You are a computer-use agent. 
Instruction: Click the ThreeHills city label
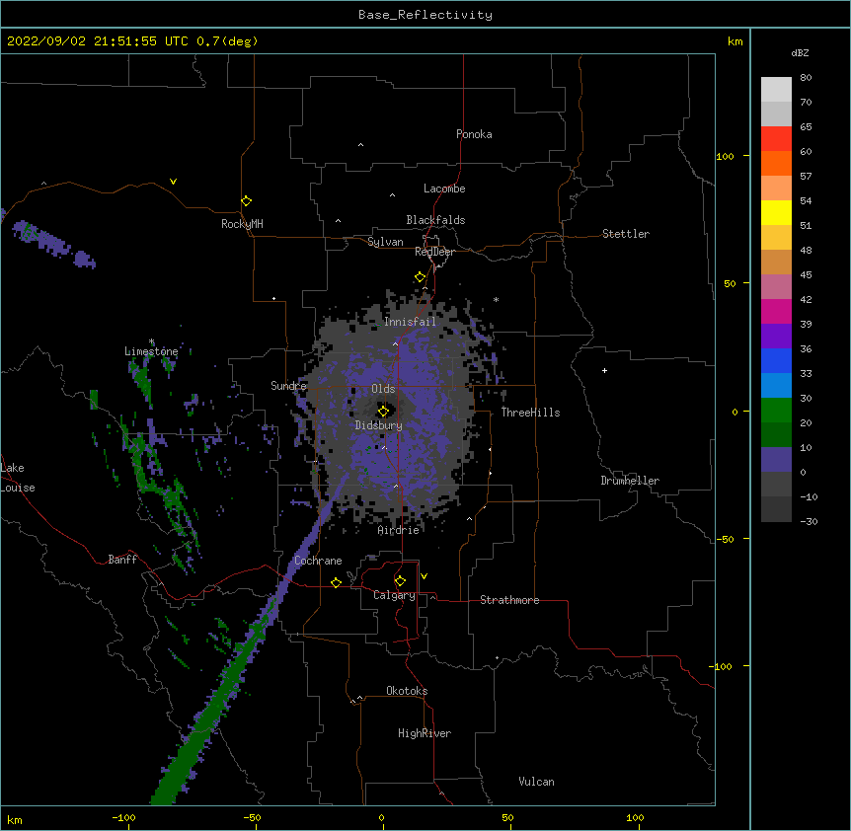point(530,413)
